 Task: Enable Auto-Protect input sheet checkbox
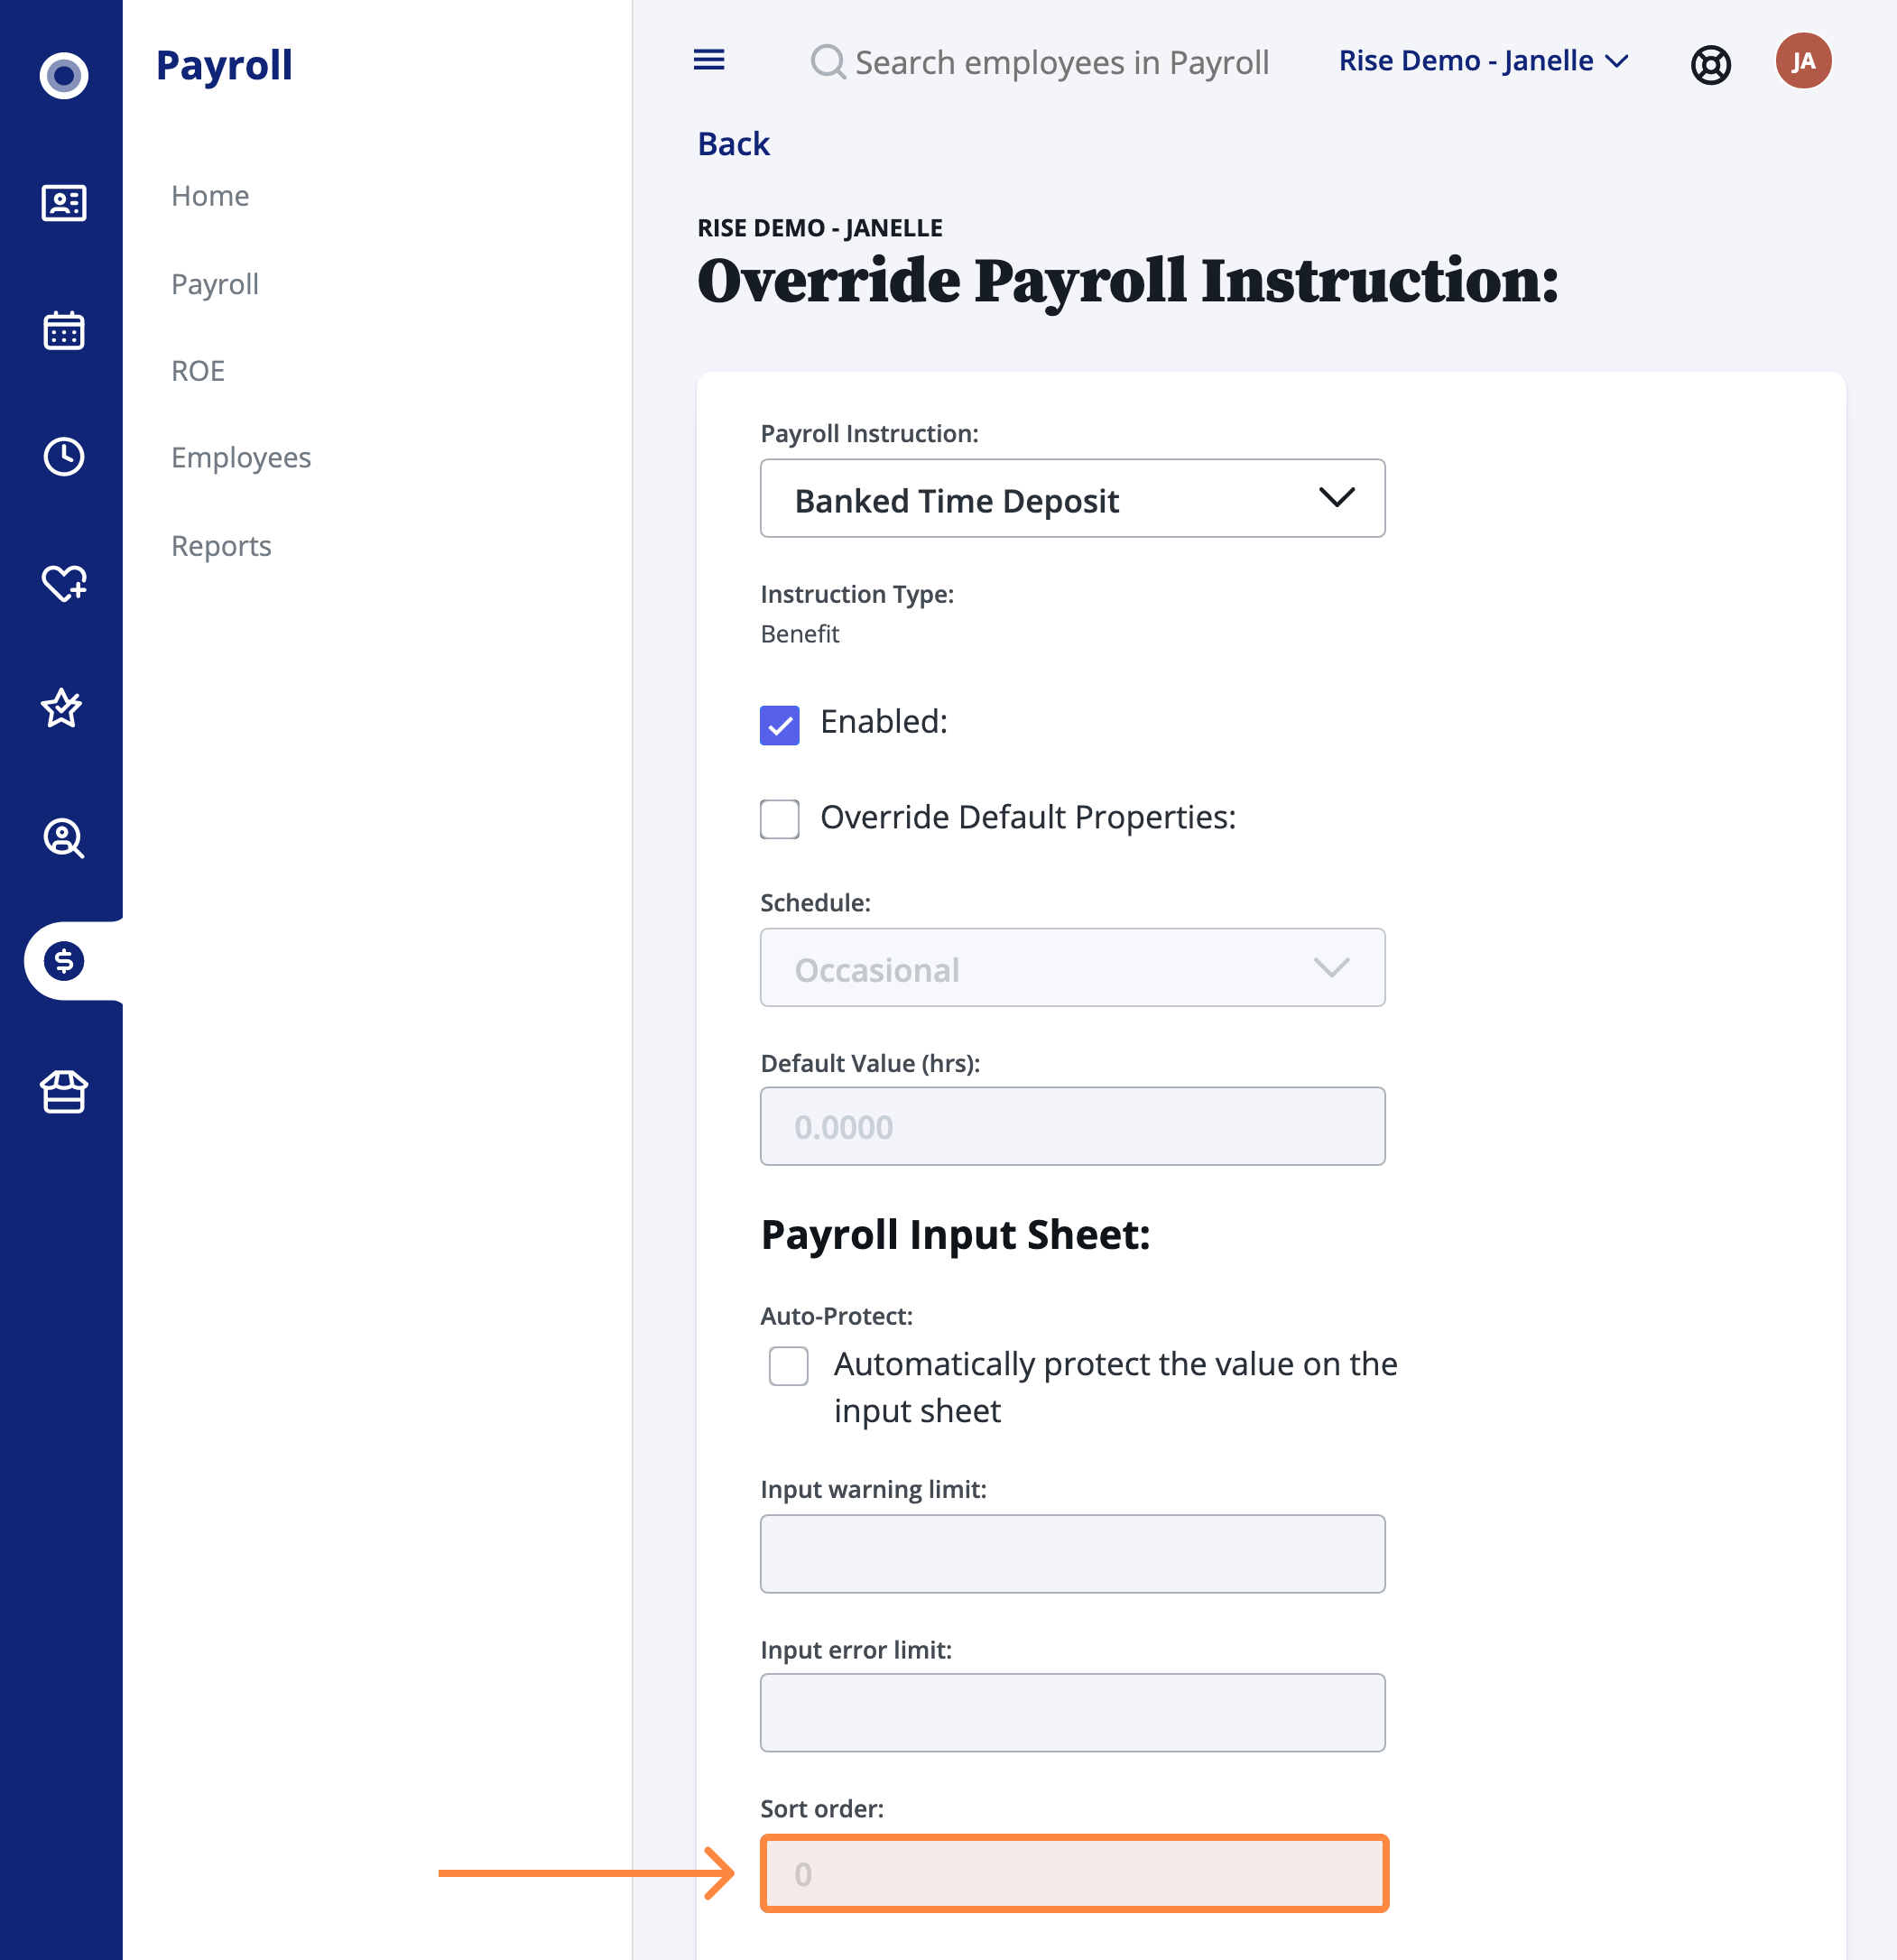pos(788,1366)
